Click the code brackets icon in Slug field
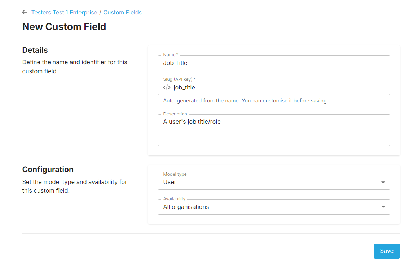The height and width of the screenshot is (263, 417). 167,87
